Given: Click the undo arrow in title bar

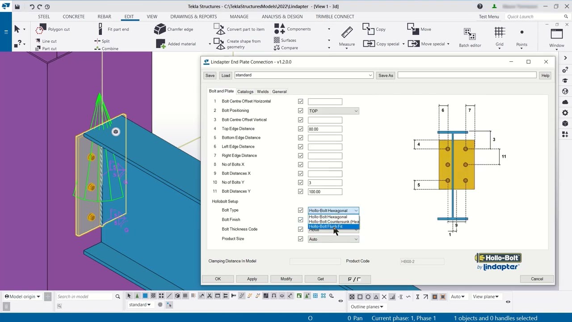Looking at the screenshot, I should pos(32,7).
